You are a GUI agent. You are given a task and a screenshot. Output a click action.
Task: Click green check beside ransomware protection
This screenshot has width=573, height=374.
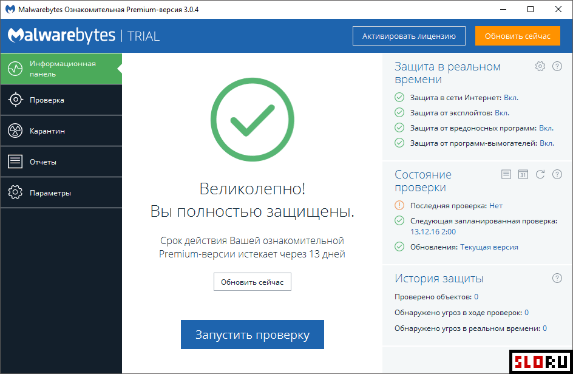click(399, 143)
